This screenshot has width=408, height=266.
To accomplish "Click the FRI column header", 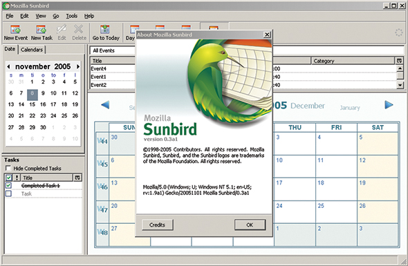I will coord(337,127).
